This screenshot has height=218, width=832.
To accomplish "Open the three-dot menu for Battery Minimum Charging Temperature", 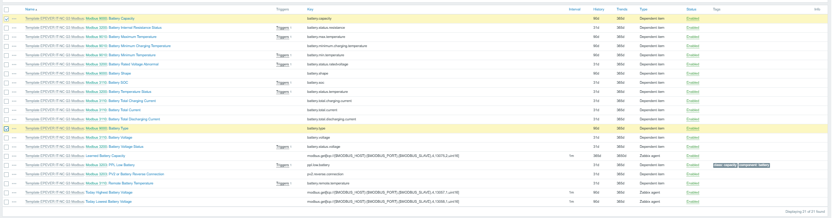I will click(14, 46).
